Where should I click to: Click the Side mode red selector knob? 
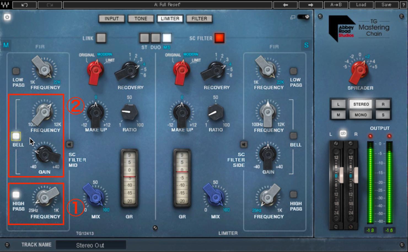pyautogui.click(x=181, y=71)
